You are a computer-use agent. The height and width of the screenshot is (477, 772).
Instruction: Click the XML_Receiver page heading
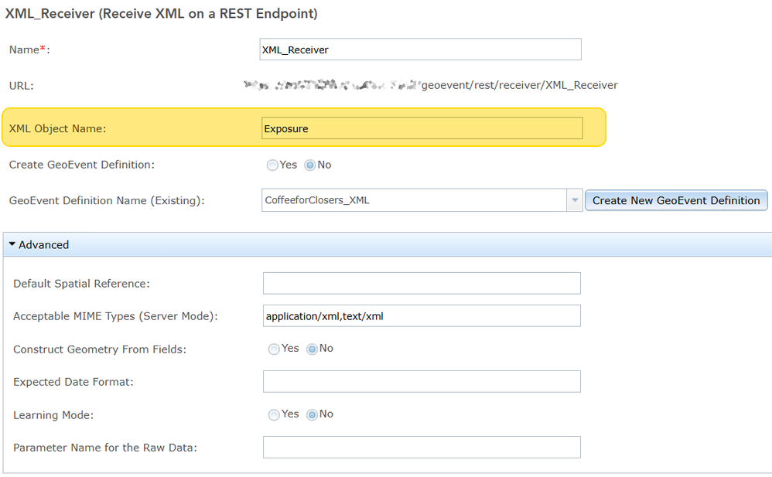[x=161, y=14]
